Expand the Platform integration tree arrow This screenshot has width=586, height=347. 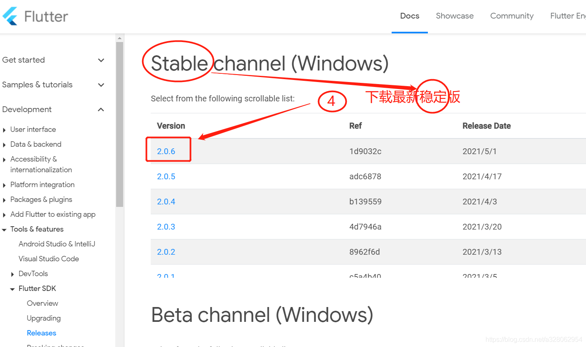coord(4,185)
